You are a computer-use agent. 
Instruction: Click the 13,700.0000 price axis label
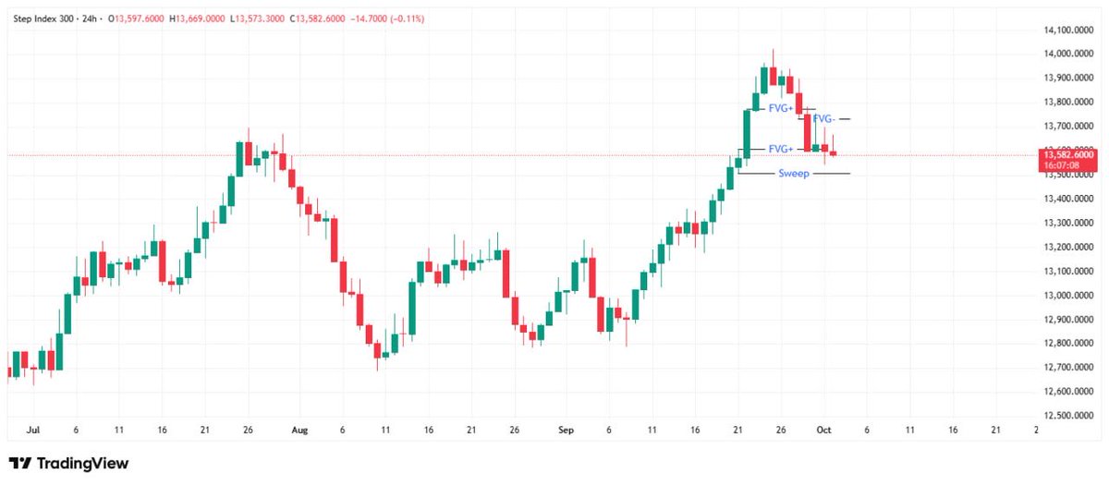(x=1069, y=126)
